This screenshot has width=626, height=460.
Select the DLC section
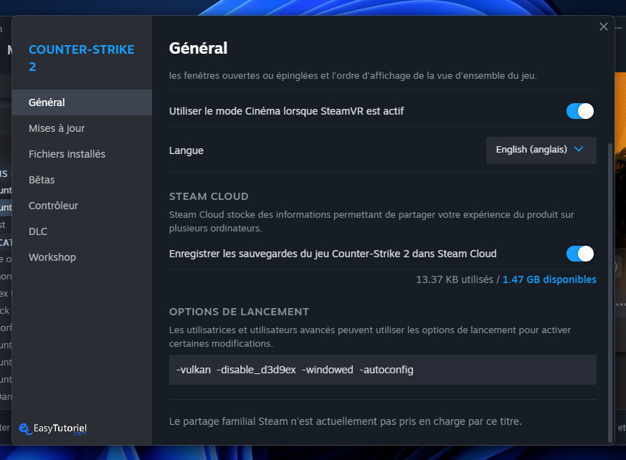coord(82,231)
